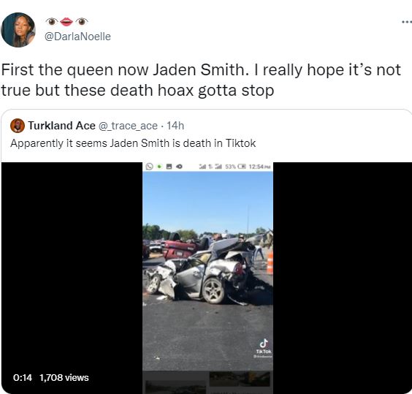The width and height of the screenshot is (412, 394).
Task: Open the @_trace_ace handle
Action: [x=128, y=126]
